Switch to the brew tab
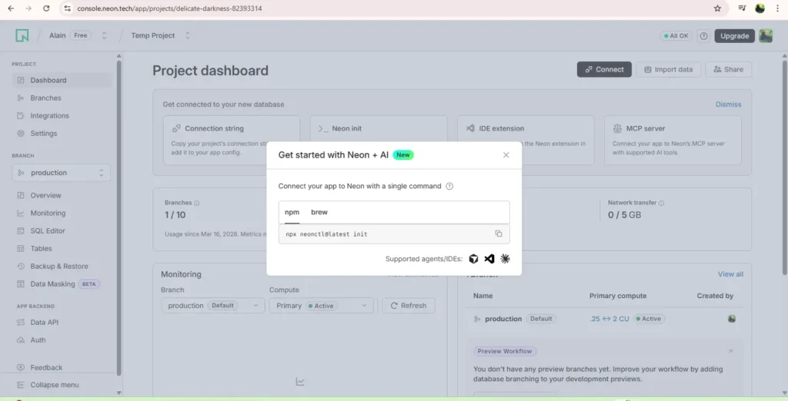Screen dimensions: 788x401 point(319,212)
